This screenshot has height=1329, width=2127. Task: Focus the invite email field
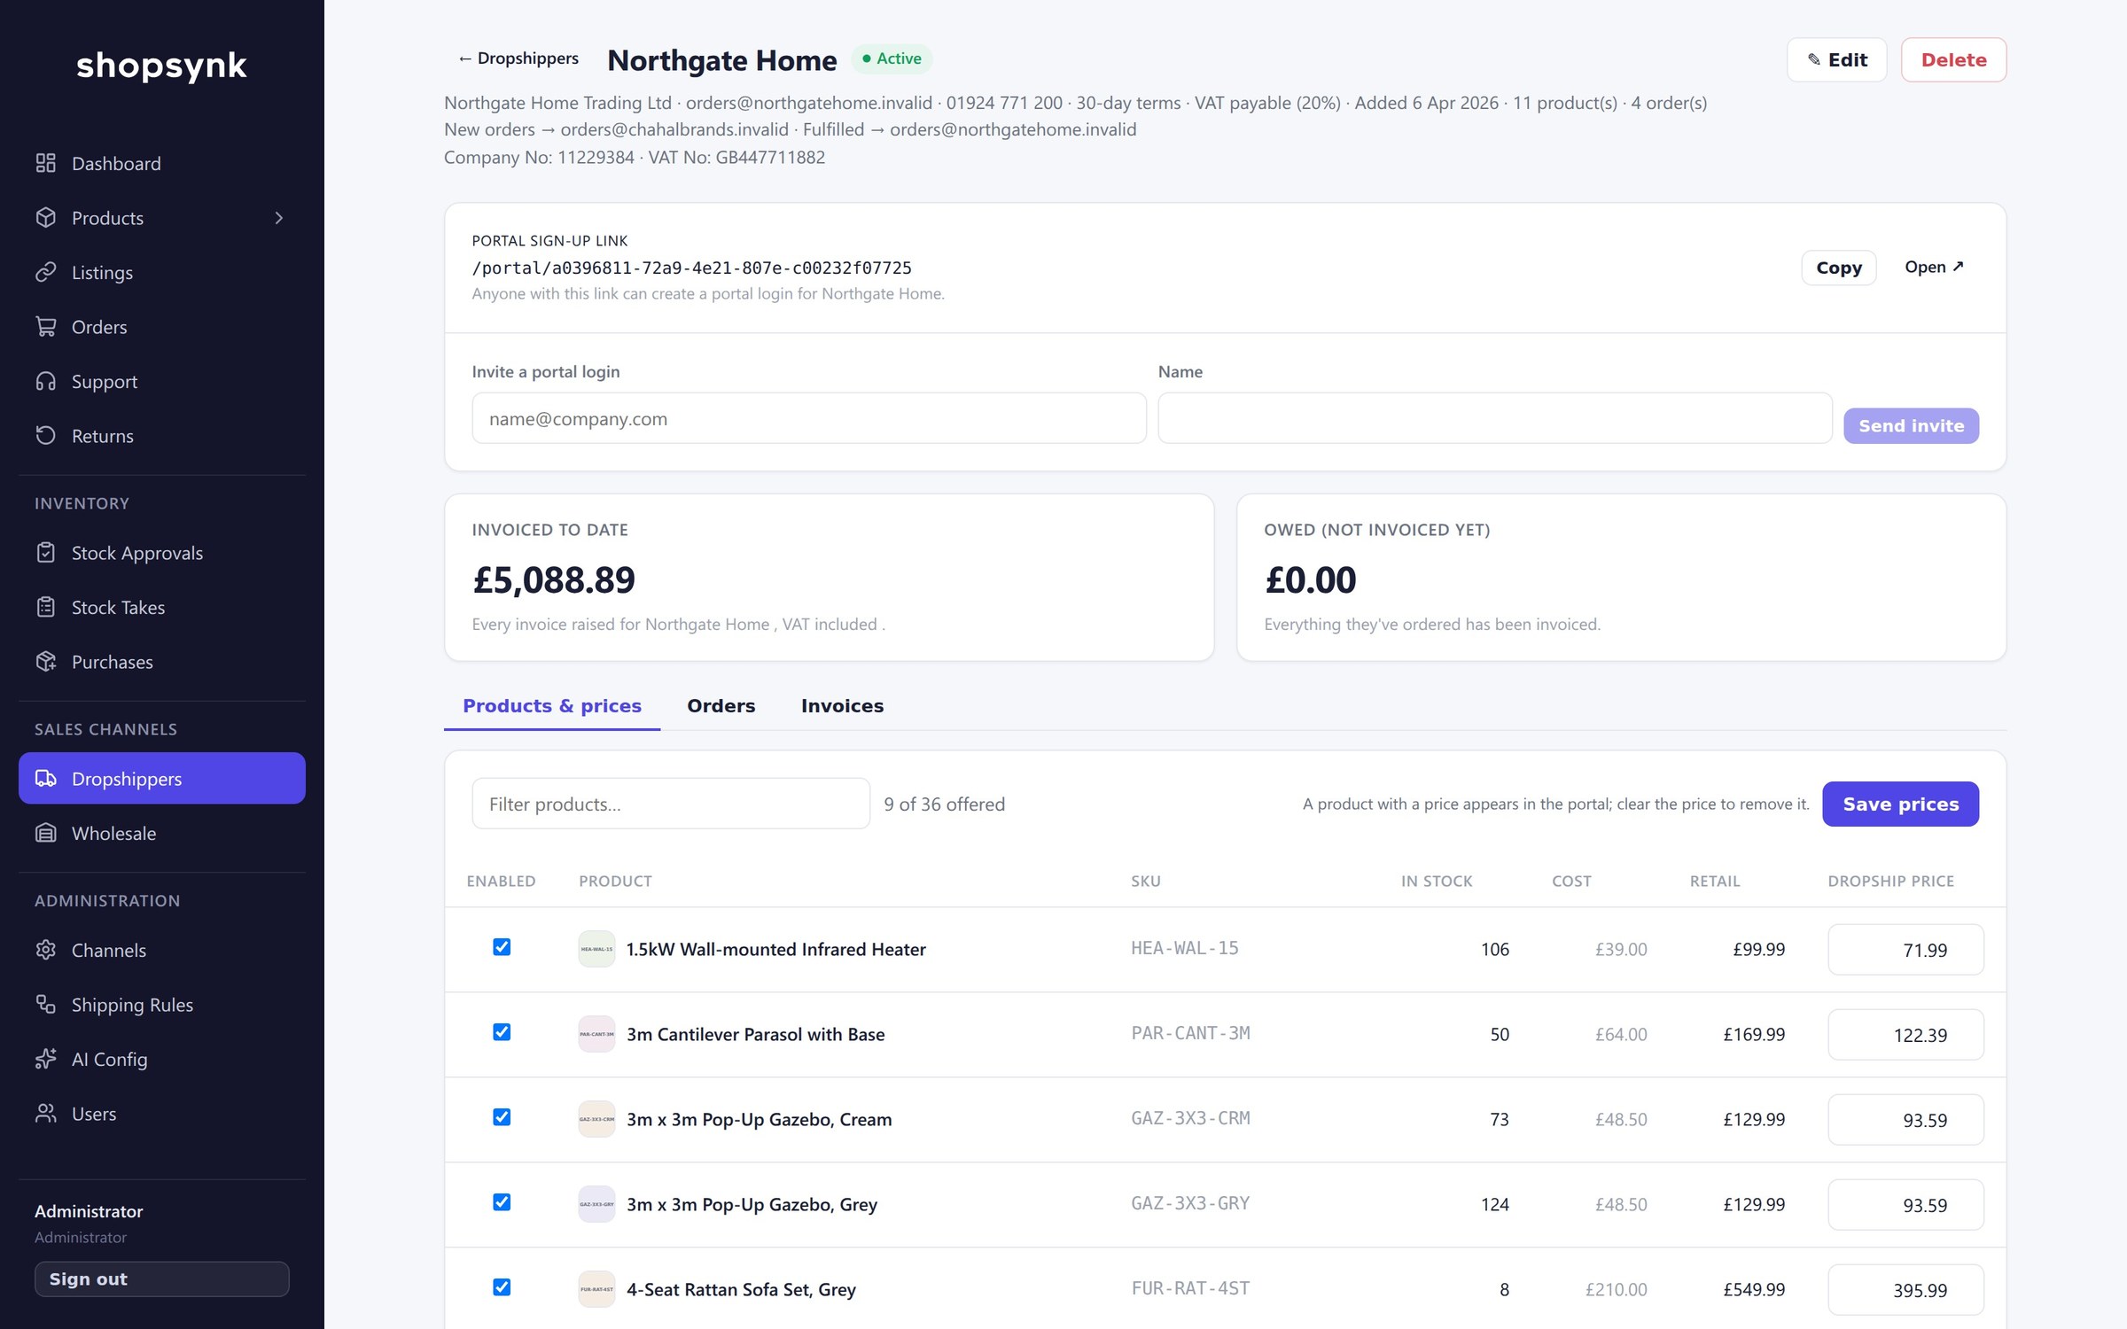[808, 418]
